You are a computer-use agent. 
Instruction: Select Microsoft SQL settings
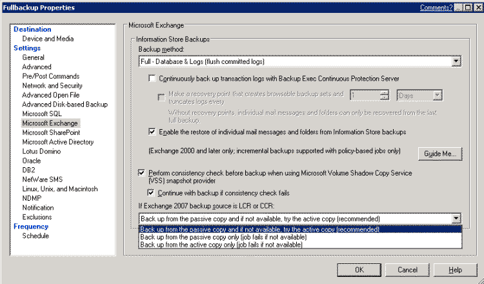coord(42,114)
